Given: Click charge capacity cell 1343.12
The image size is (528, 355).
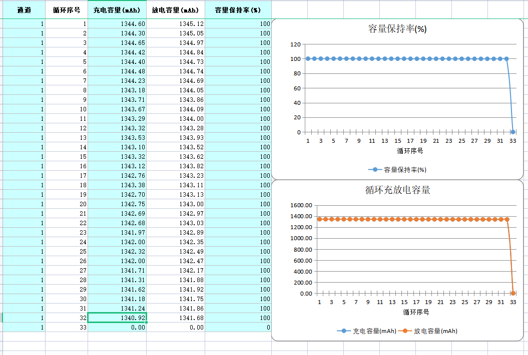Looking at the screenshot, I should (x=117, y=166).
